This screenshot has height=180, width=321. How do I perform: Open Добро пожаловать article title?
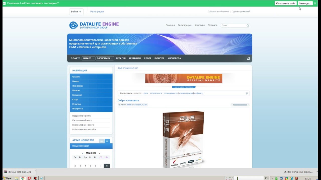(128, 100)
